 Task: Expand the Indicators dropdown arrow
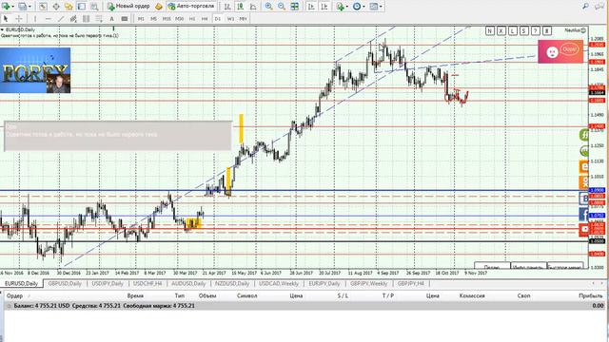(x=346, y=7)
